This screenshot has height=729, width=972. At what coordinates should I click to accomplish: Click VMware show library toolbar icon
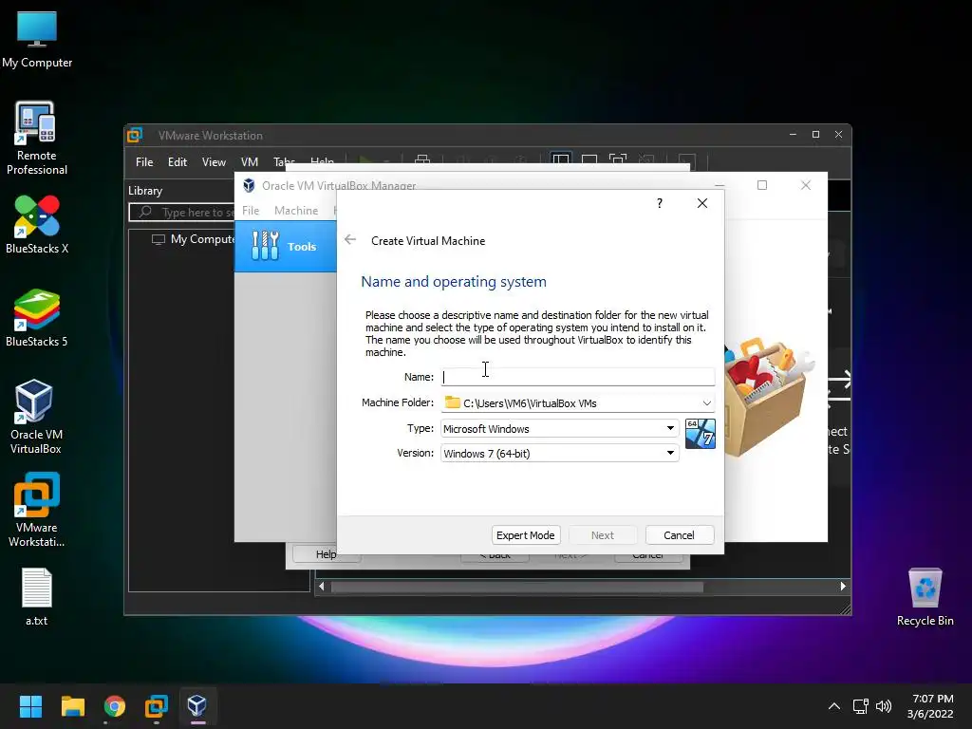click(x=561, y=159)
